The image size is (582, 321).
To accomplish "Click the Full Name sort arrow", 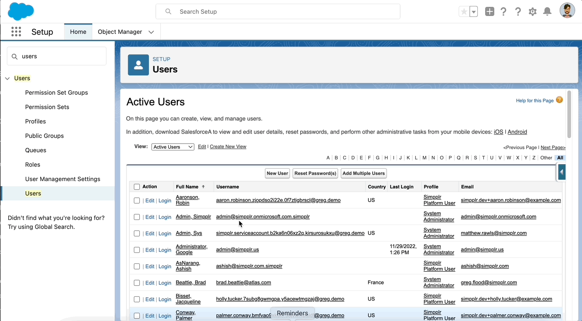I will click(203, 187).
